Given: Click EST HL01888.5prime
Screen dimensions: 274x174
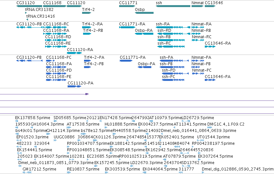Looking at the screenshot, I should [121, 124].
